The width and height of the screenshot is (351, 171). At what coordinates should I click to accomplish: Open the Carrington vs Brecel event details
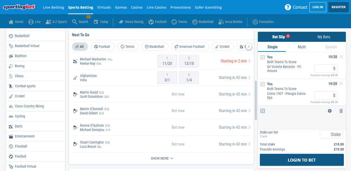(234, 144)
